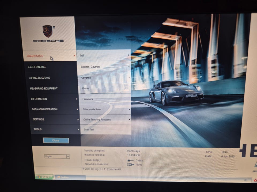Viewport: 257px width, 192px height.
Task: Click the Porsche AG copyright notice
Action: click(x=102, y=169)
